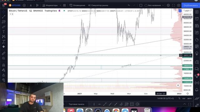Select the text annotation tool
Screen dimensions: 200x112
(x=3, y=32)
